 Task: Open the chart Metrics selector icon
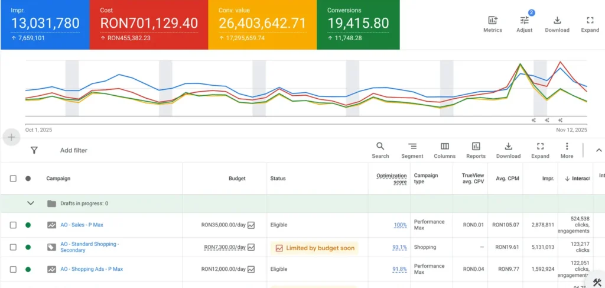[x=492, y=21]
